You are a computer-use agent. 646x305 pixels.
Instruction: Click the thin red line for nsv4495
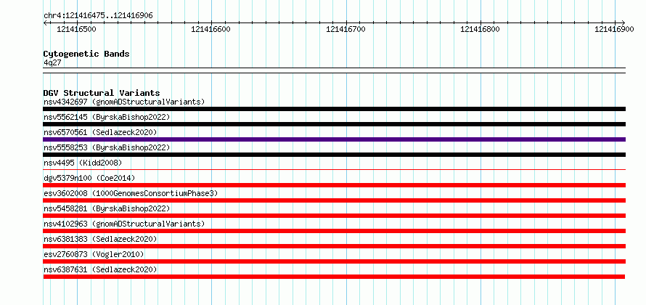[x=334, y=169]
